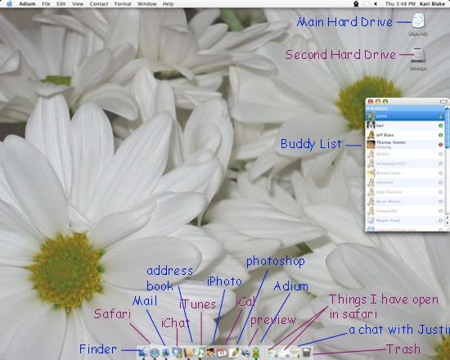This screenshot has width=450, height=360.
Task: Launch Photoshop feather icon in Dock
Action: click(x=234, y=353)
